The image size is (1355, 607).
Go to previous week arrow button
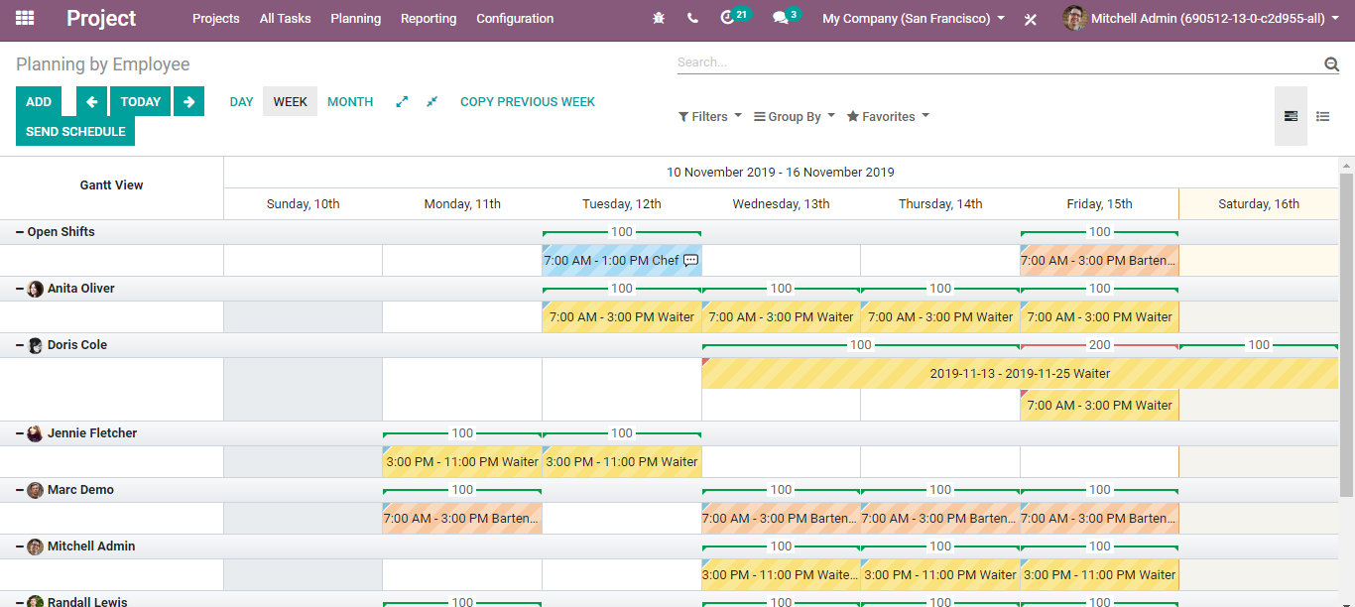coord(91,101)
